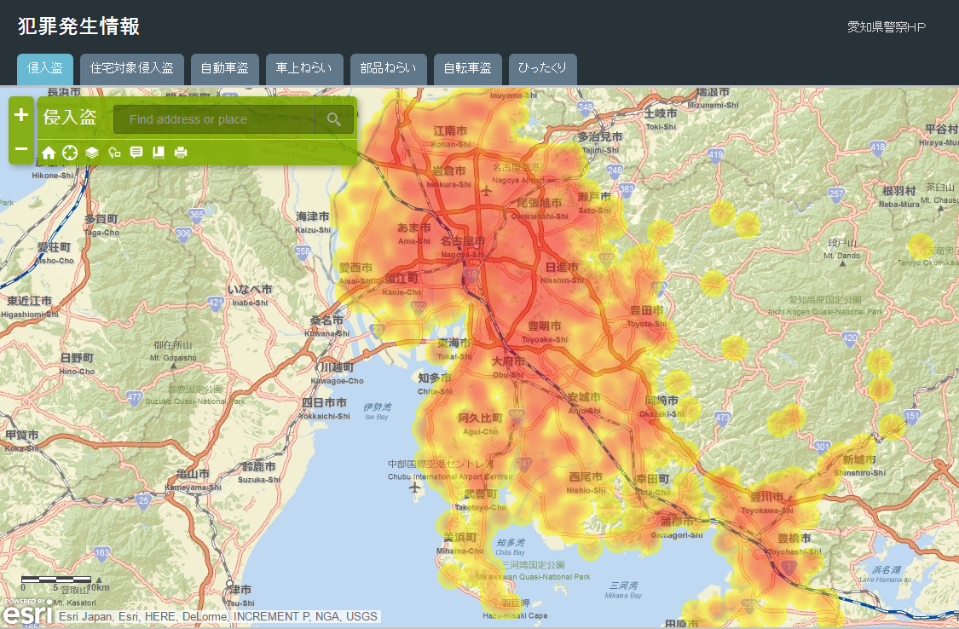Open the Basemap gallery book icon
The width and height of the screenshot is (959, 629).
tap(159, 152)
